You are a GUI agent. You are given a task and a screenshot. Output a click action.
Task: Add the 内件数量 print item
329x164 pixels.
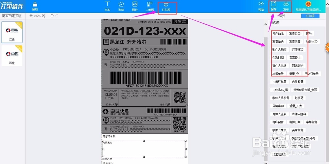[297, 82]
